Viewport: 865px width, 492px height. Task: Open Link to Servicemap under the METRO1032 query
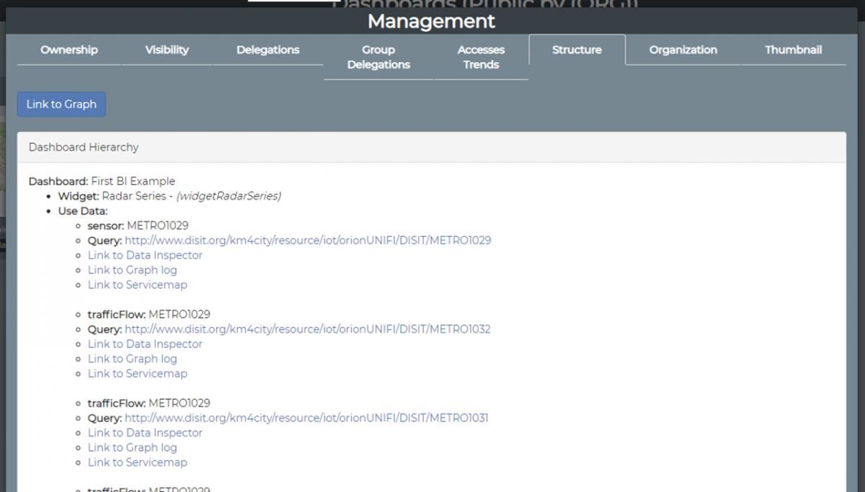coord(137,373)
